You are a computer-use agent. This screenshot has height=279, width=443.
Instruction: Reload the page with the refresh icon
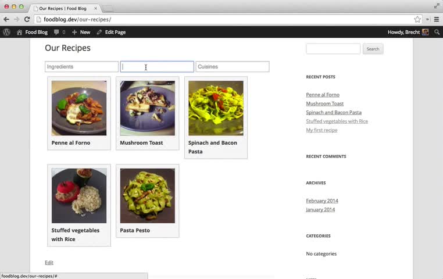pos(27,19)
